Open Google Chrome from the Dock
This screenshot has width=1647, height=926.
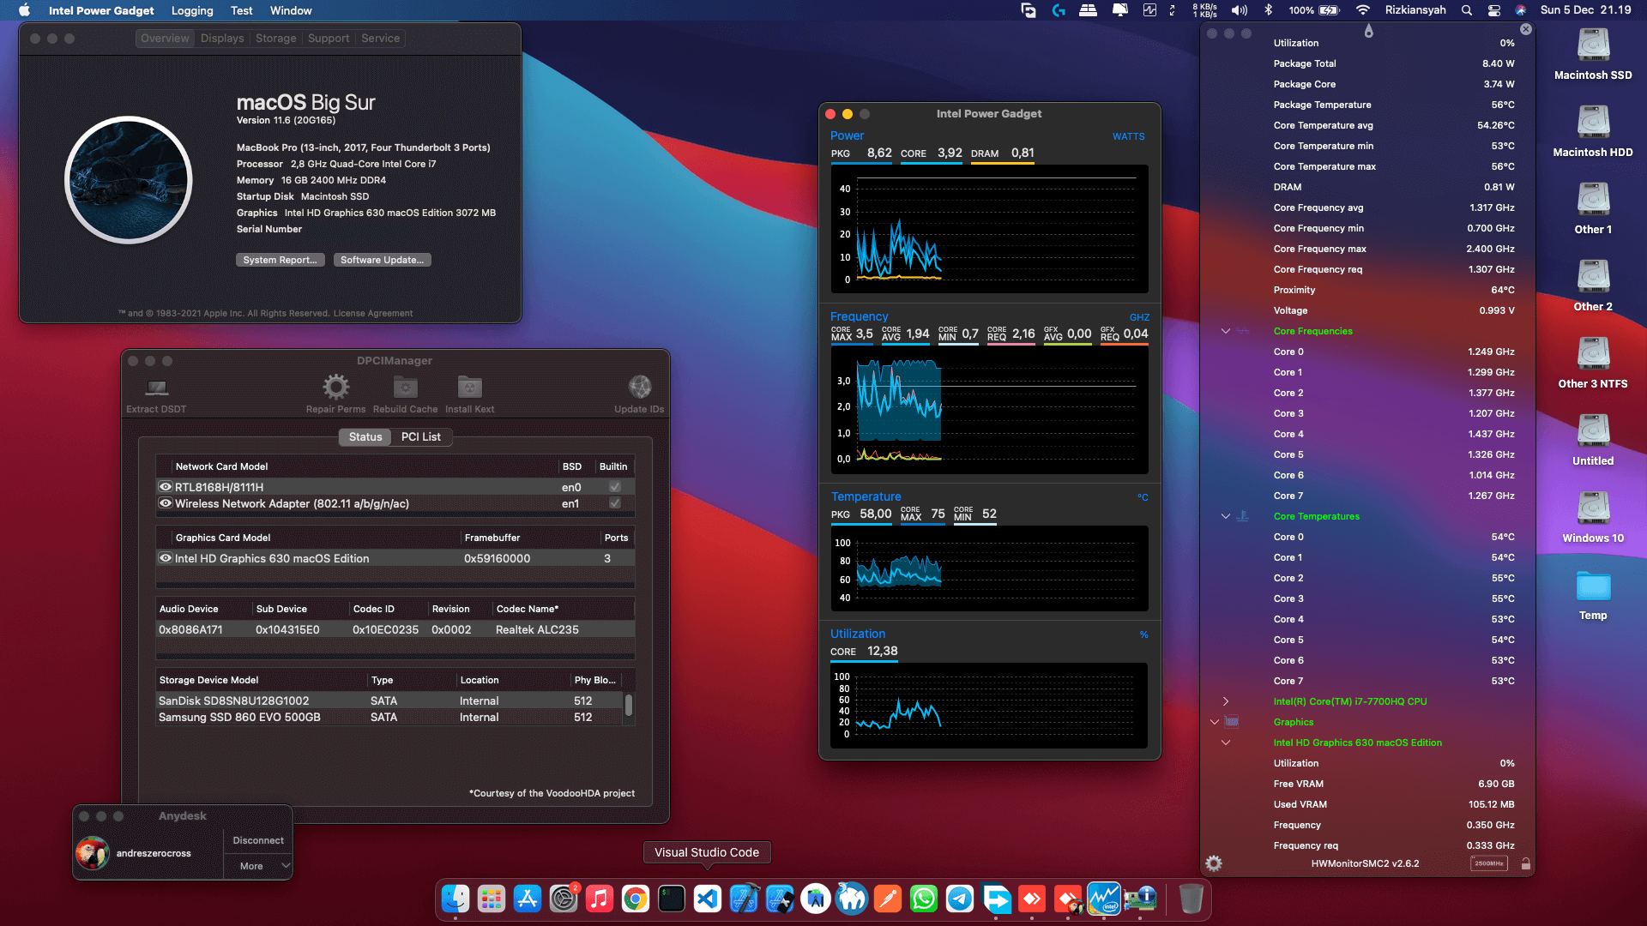pyautogui.click(x=636, y=899)
